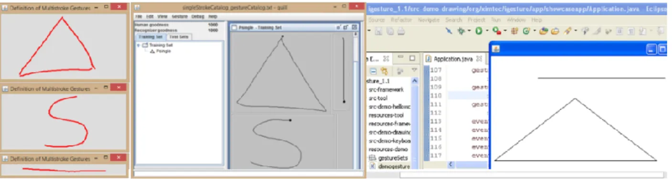This screenshot has height=179, width=672.
Task: Click the vertical scrollbar in the Psingle frame
Action: pos(355,100)
